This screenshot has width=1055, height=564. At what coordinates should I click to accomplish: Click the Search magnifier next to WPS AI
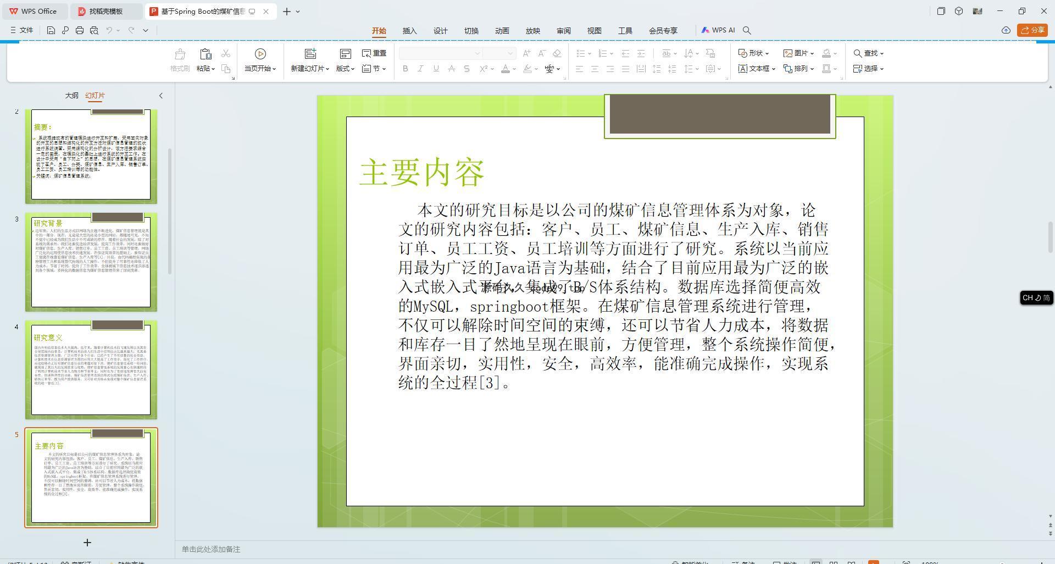[747, 30]
